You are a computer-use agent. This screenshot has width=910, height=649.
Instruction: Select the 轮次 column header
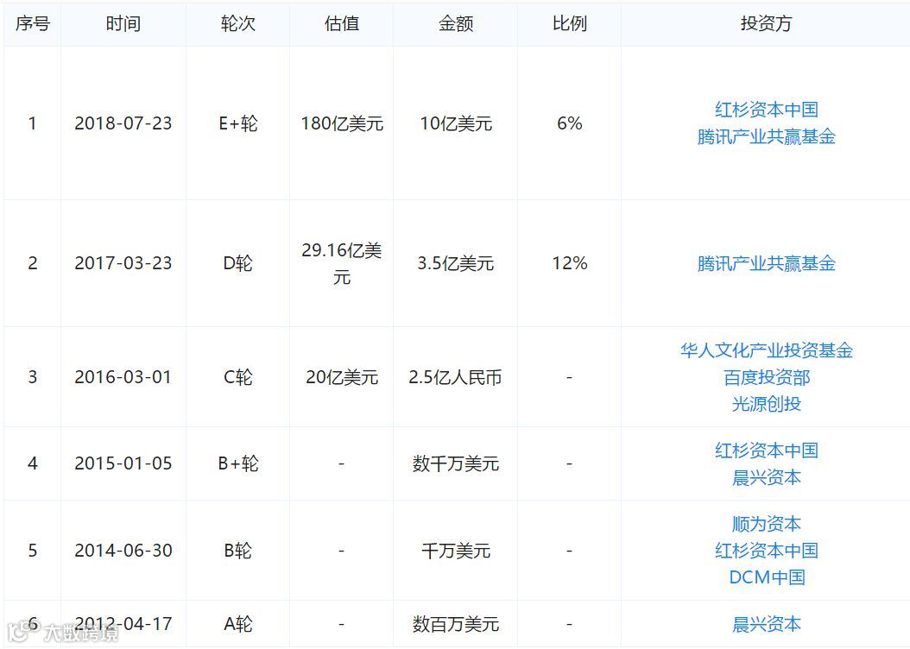pos(238,24)
